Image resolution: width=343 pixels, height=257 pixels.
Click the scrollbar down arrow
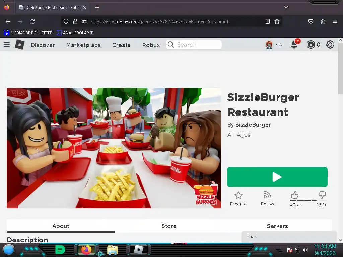tap(340, 240)
